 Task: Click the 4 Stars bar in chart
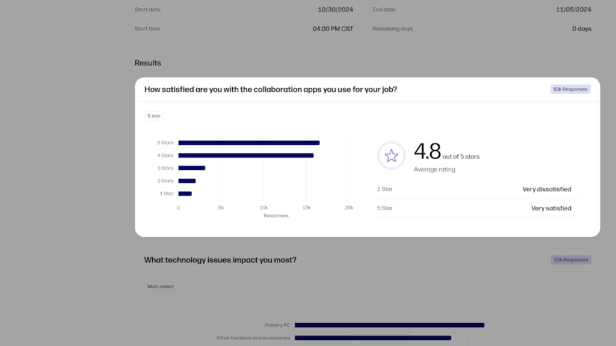tap(246, 156)
